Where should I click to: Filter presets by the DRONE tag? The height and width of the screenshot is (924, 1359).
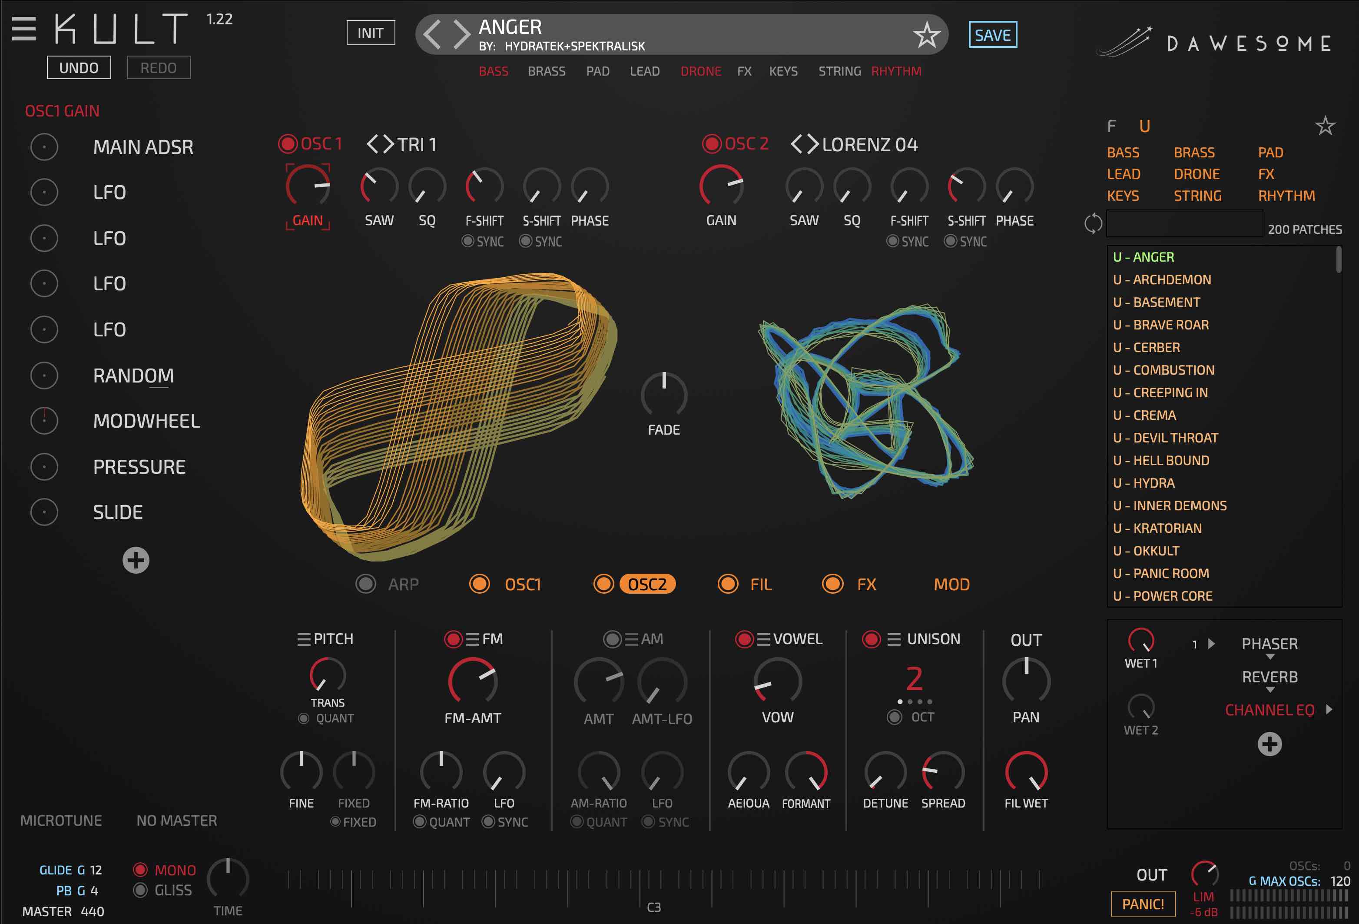click(700, 71)
